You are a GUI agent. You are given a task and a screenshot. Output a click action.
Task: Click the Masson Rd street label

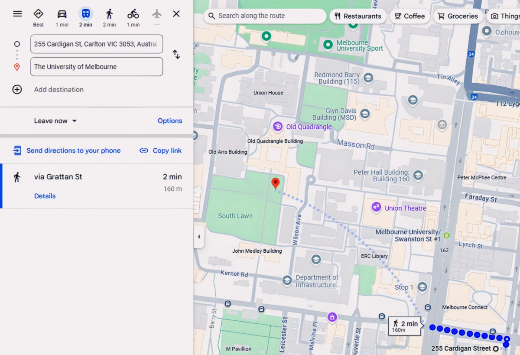[356, 144]
